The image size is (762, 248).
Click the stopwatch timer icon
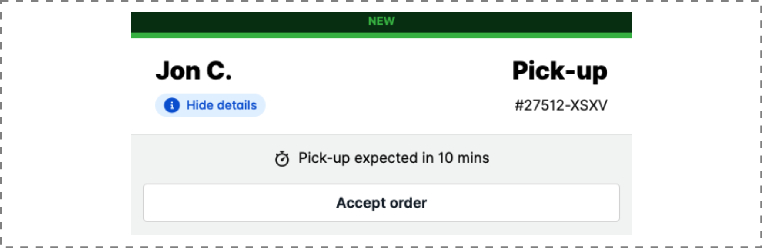tap(282, 159)
